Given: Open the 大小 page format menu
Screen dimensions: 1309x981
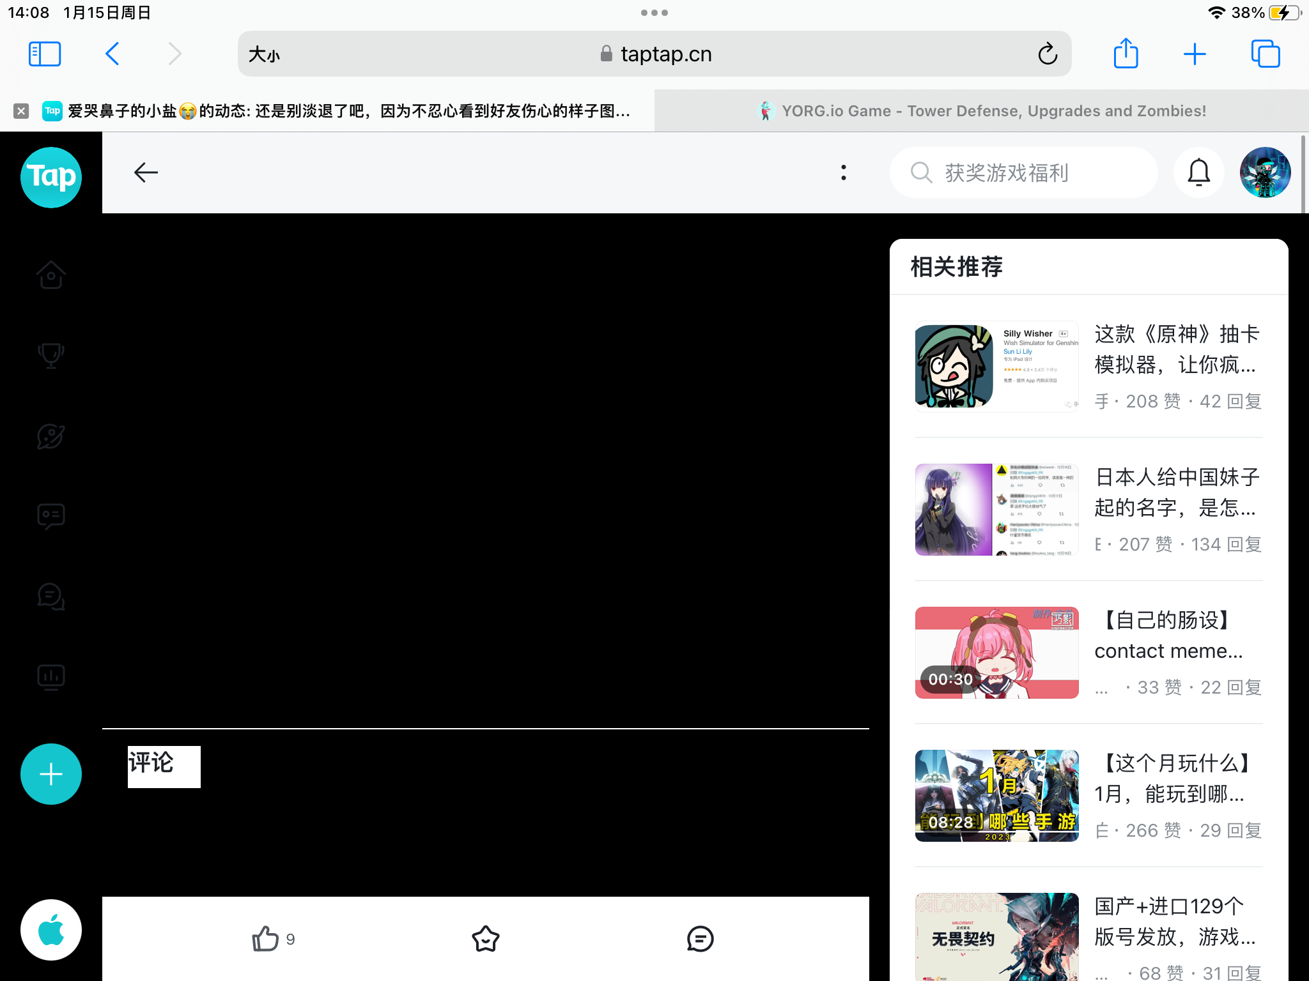Looking at the screenshot, I should (264, 54).
